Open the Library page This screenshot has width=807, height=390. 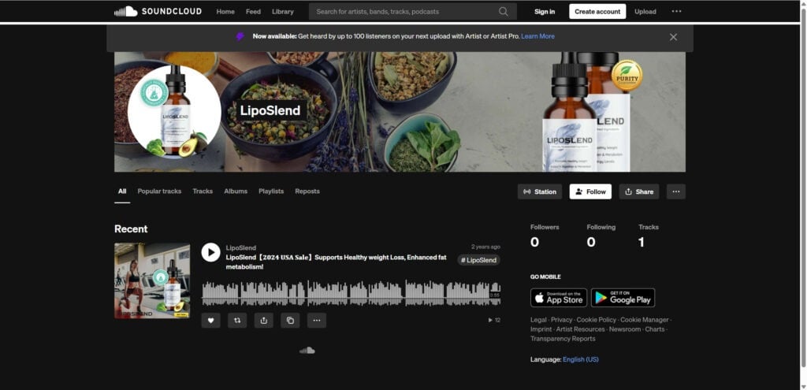click(x=283, y=11)
